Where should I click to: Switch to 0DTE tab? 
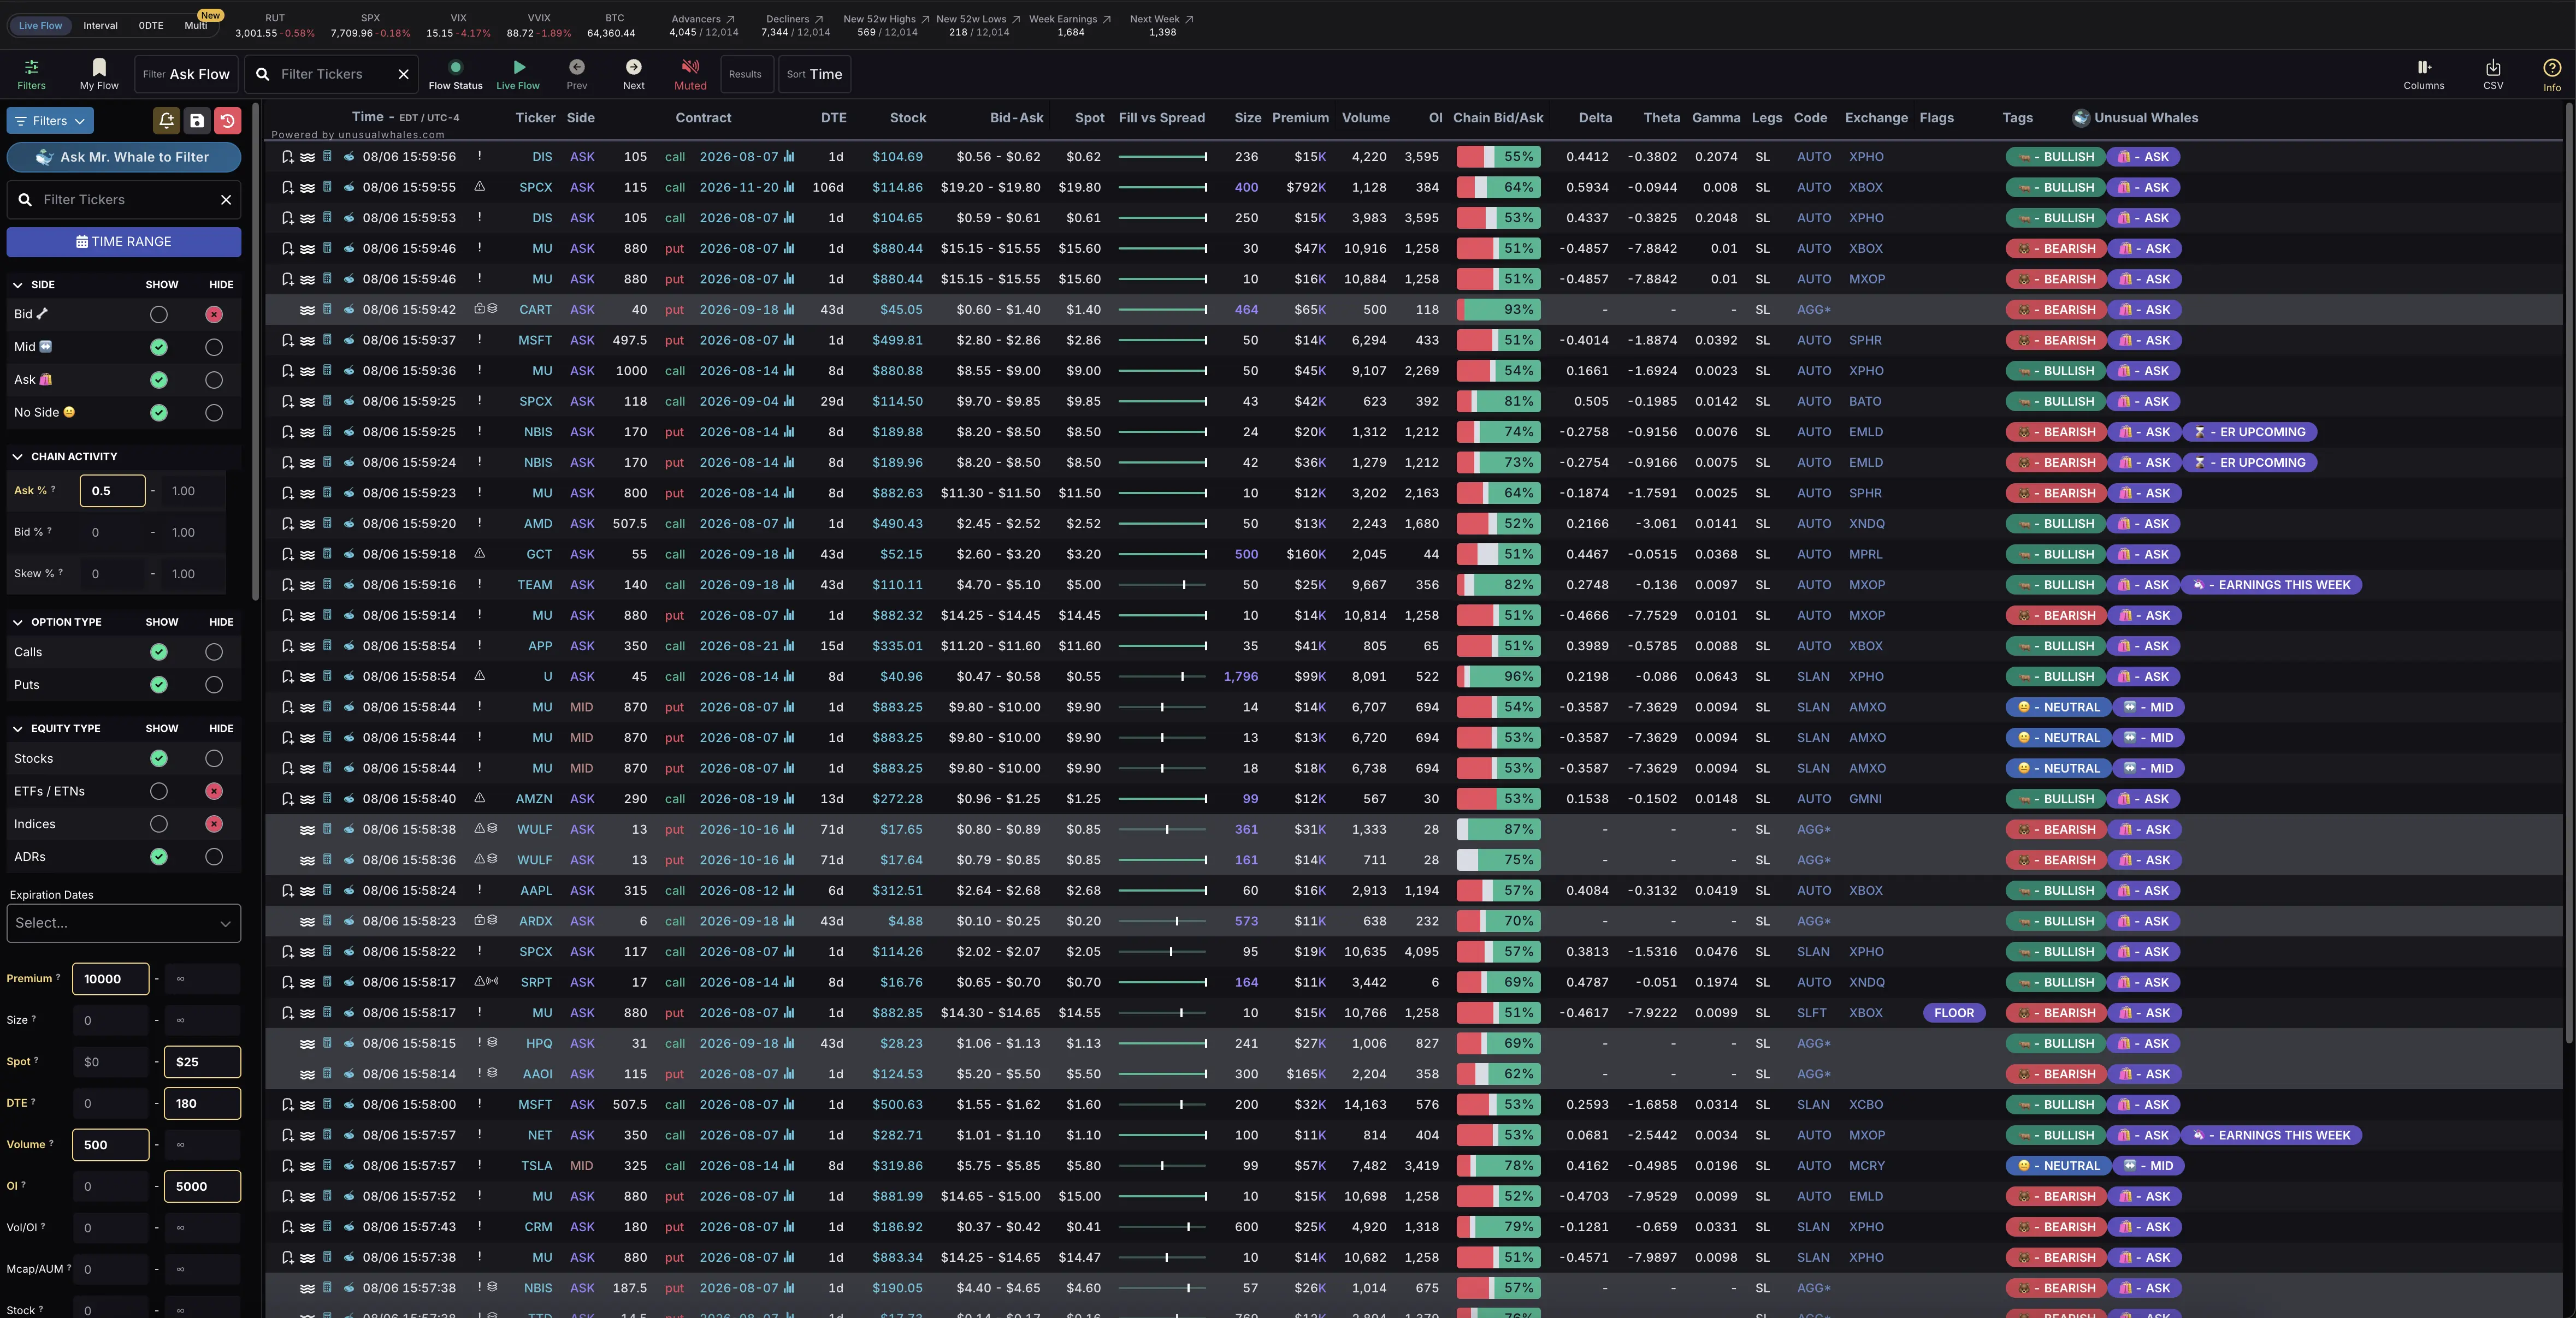[151, 25]
